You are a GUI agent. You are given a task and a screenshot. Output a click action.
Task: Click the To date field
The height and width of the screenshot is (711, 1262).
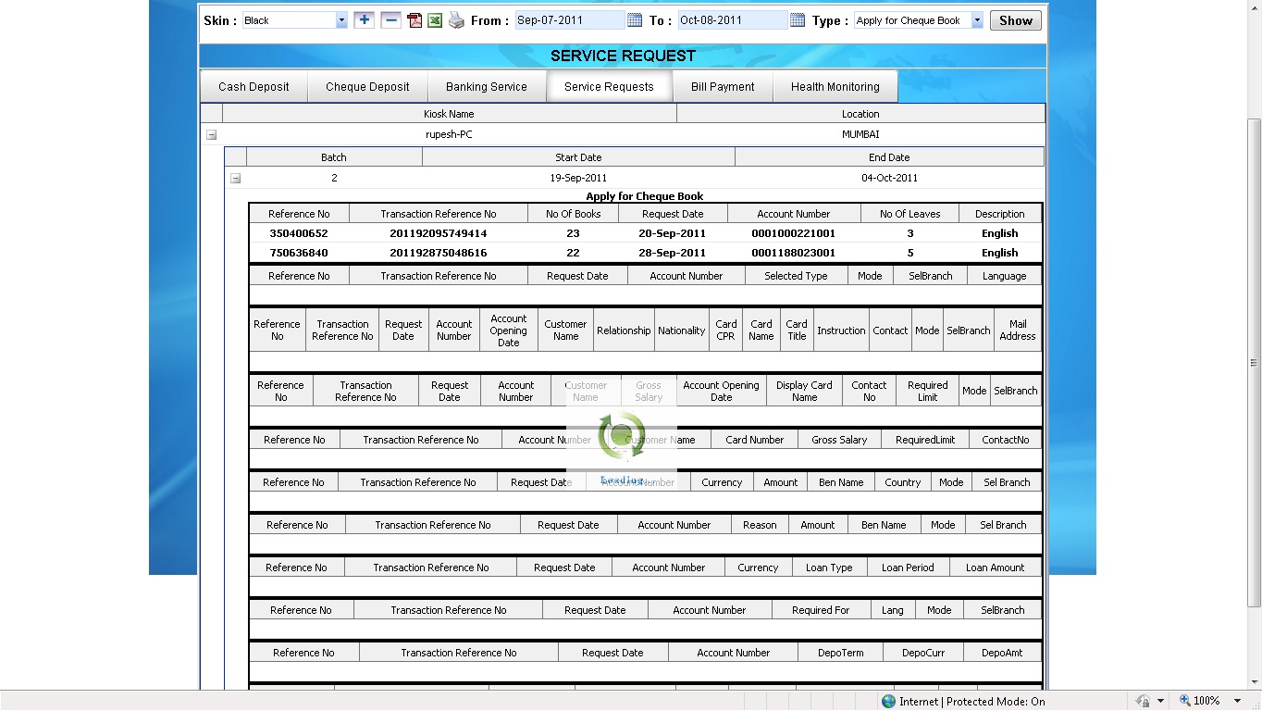(x=733, y=20)
